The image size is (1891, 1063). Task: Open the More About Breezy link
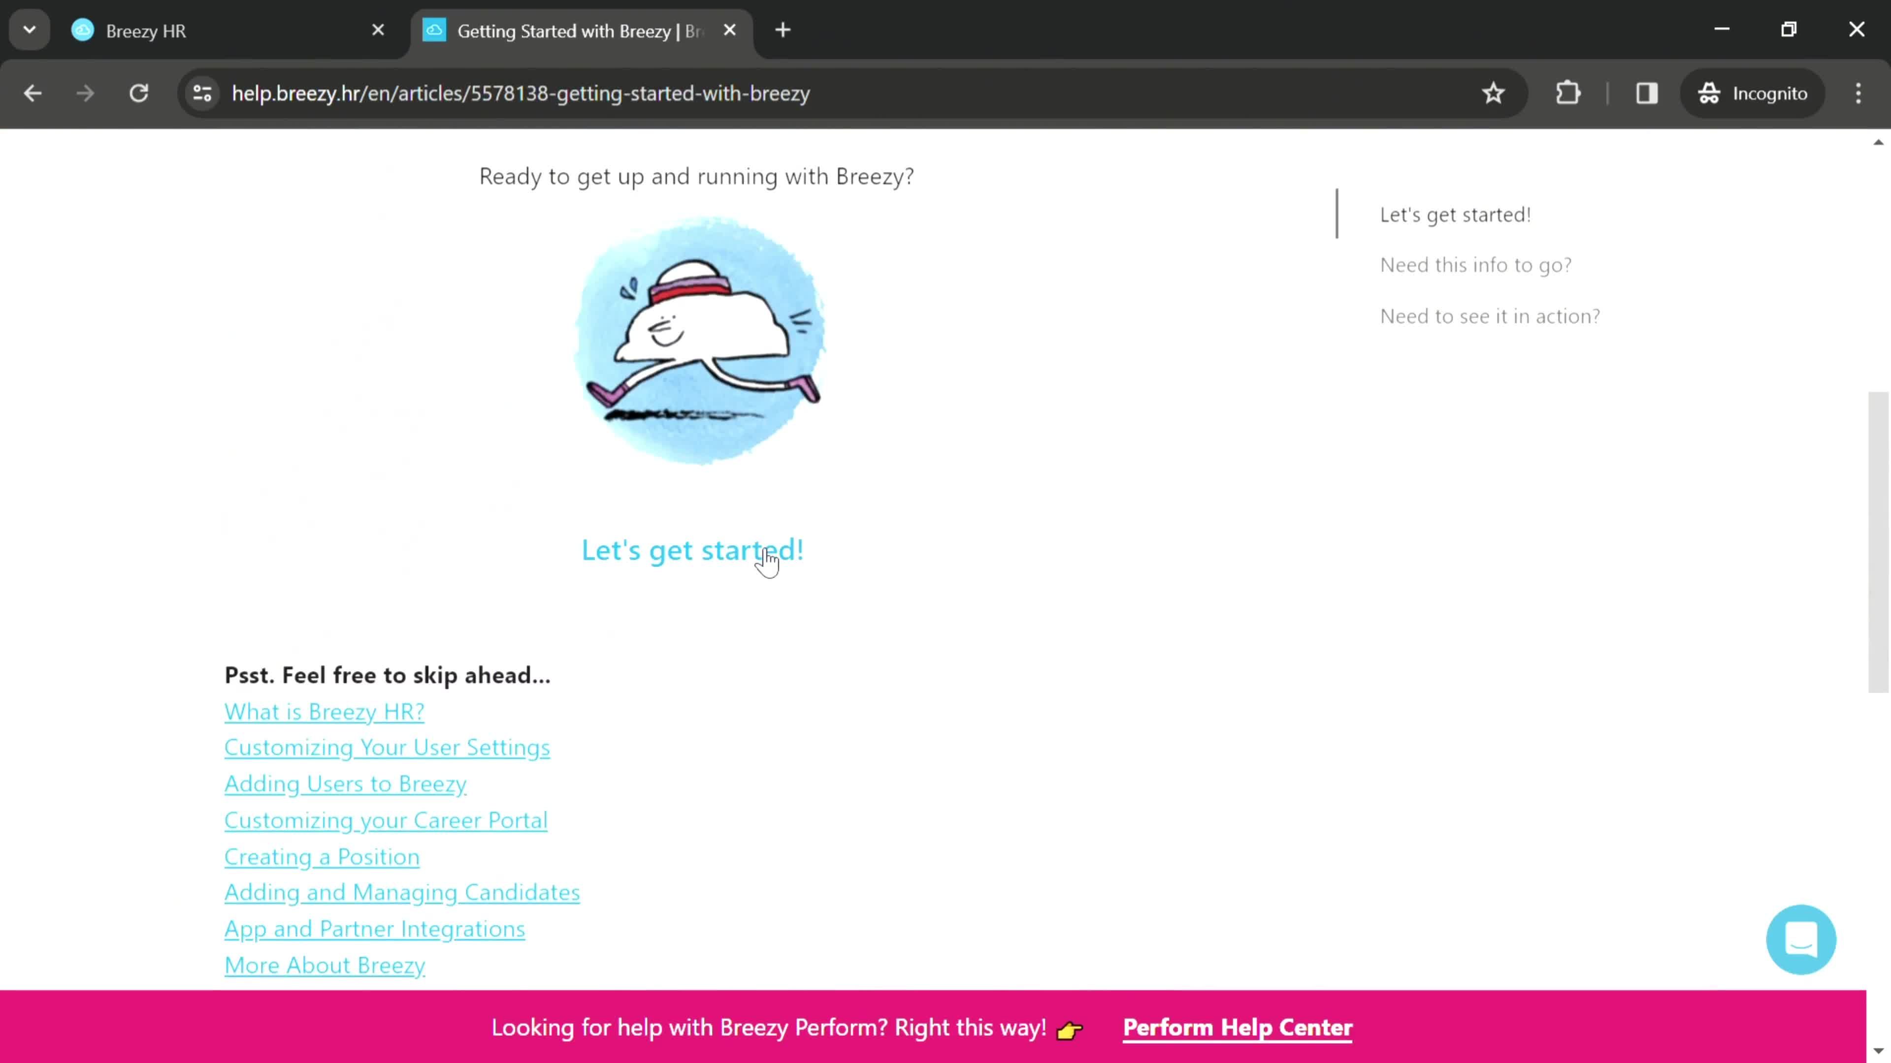tap(325, 966)
